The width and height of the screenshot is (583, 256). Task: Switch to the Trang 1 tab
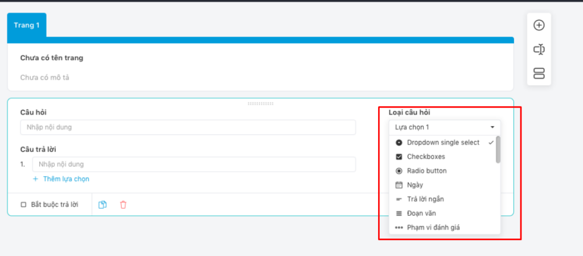tap(27, 25)
